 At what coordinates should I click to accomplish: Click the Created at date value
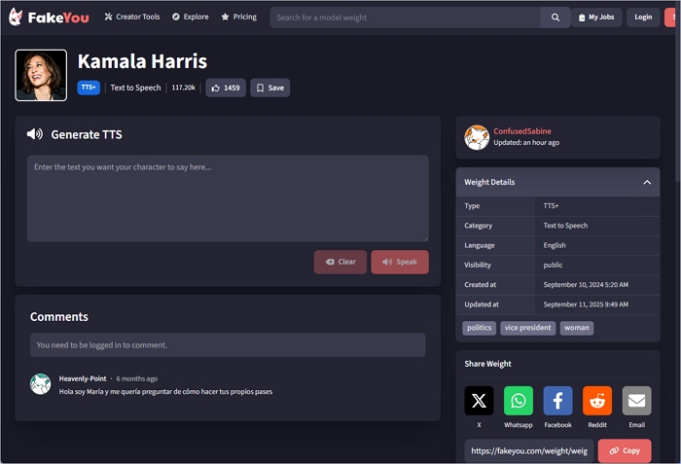point(586,285)
